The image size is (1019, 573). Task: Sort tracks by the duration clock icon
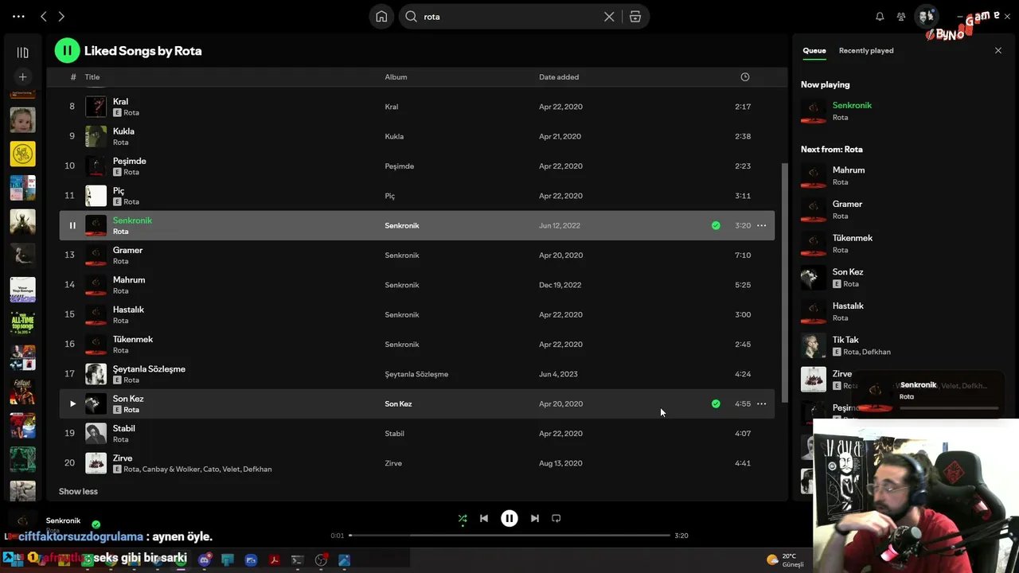[x=745, y=77]
